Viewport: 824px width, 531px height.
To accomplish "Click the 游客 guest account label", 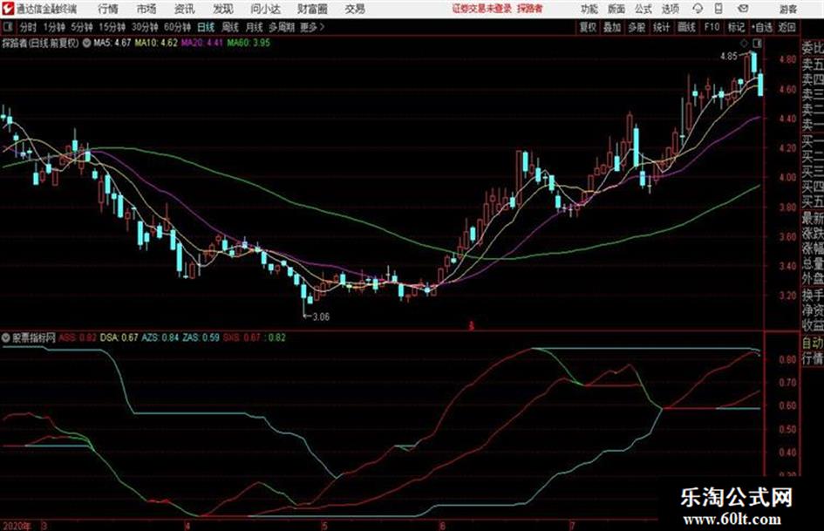I will coord(787,9).
